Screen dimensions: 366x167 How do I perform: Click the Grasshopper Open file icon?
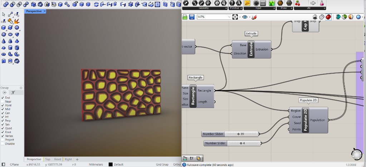coord(185,17)
